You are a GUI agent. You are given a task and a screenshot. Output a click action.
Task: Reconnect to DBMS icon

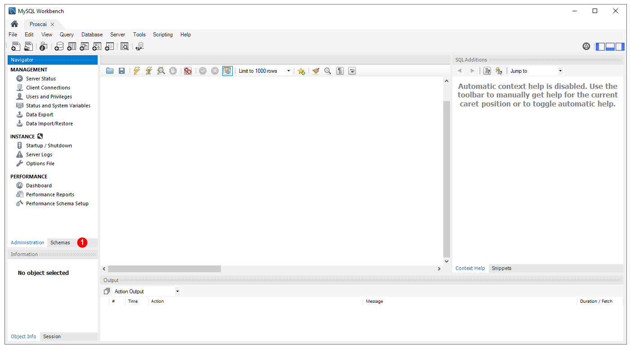[140, 46]
